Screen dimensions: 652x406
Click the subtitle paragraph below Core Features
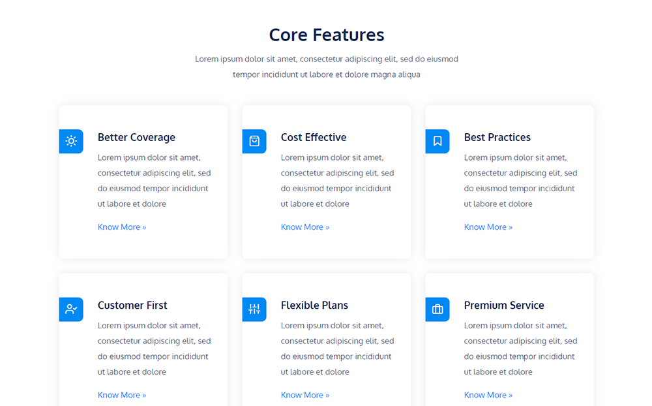coord(327,67)
